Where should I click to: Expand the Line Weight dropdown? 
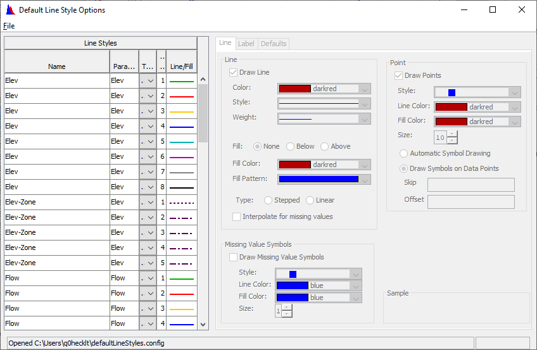pyautogui.click(x=364, y=118)
